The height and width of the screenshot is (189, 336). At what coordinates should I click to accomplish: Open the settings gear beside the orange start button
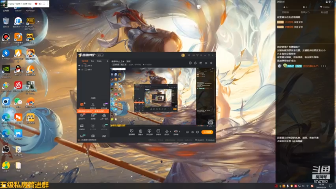click(x=197, y=132)
